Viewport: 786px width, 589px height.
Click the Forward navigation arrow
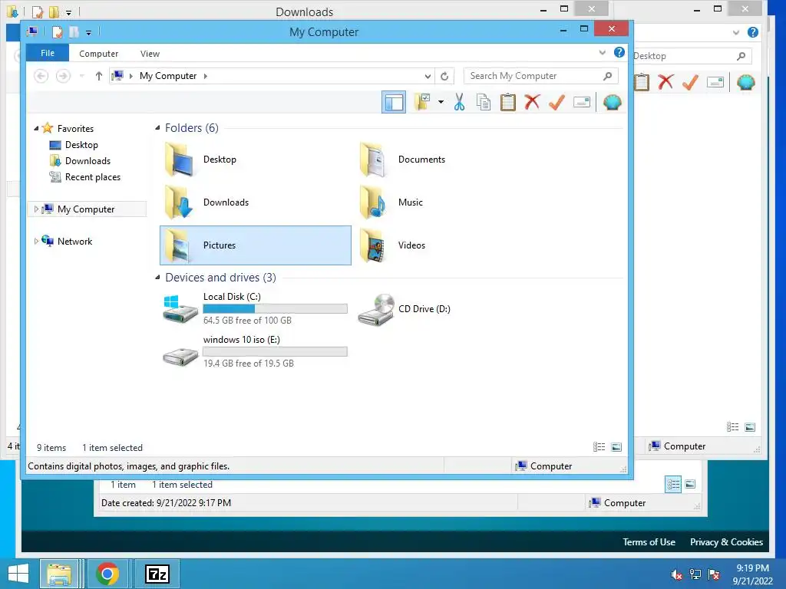[x=63, y=76]
